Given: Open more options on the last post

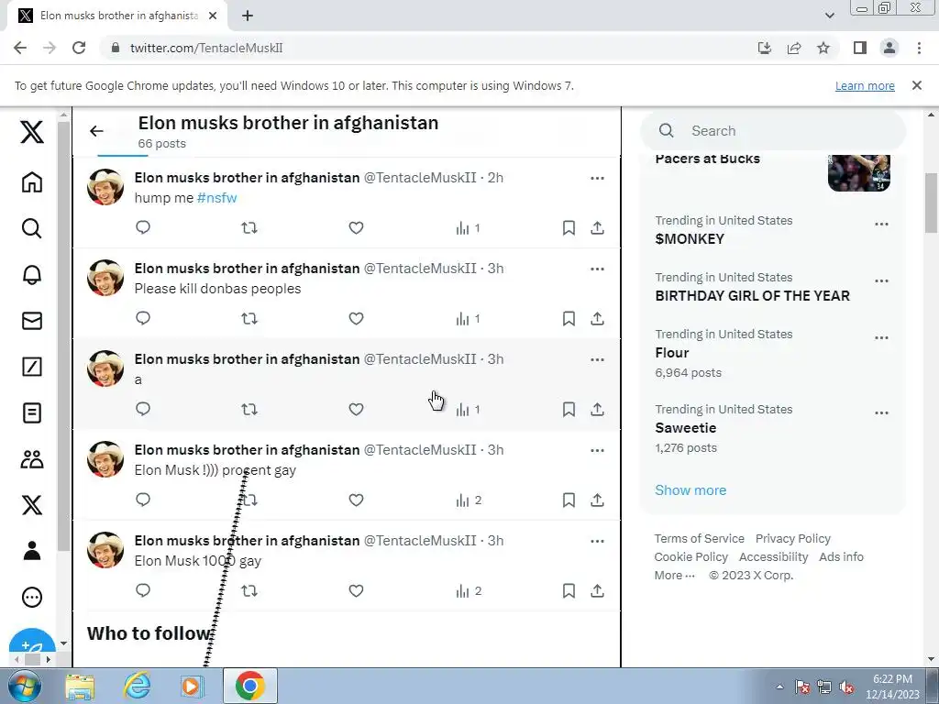Looking at the screenshot, I should (x=597, y=541).
